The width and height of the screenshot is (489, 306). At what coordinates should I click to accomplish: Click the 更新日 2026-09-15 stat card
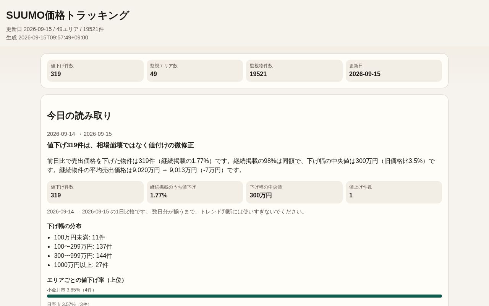394,71
